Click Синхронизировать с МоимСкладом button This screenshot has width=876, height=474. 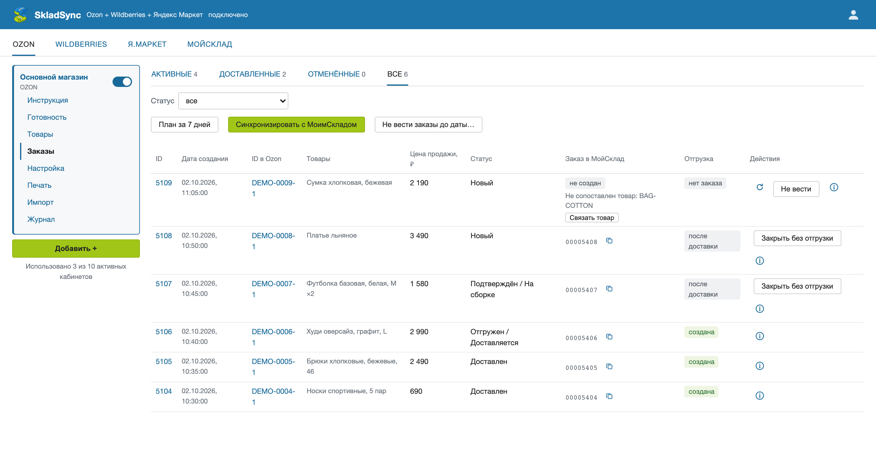[296, 125]
